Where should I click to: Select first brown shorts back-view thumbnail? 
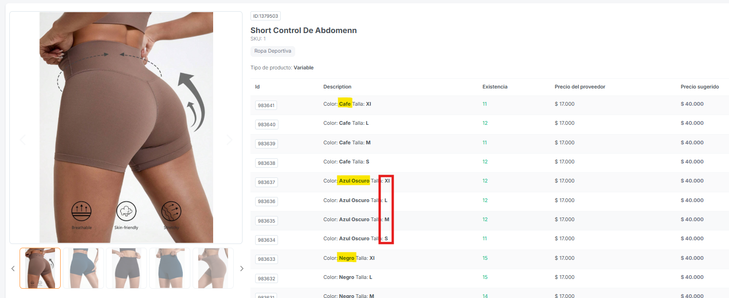coord(40,268)
